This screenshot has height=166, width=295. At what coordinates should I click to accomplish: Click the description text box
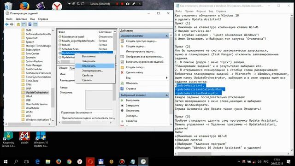point(99,100)
